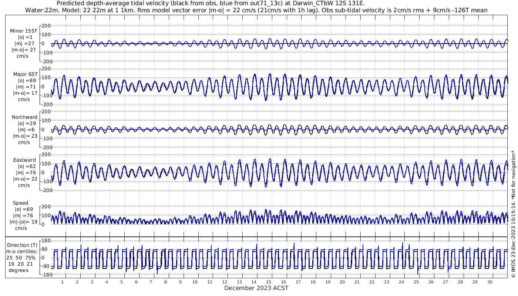Viewport: 518px width, 296px height.
Task: Click the day 30 tick label
Action: coord(490,282)
